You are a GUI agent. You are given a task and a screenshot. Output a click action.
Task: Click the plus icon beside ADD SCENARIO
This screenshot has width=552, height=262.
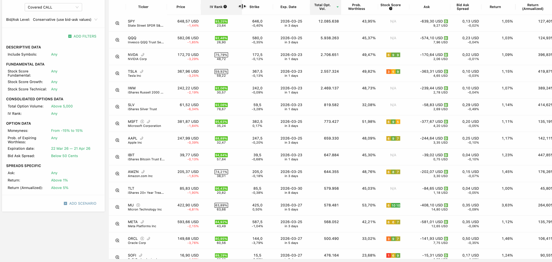65,203
